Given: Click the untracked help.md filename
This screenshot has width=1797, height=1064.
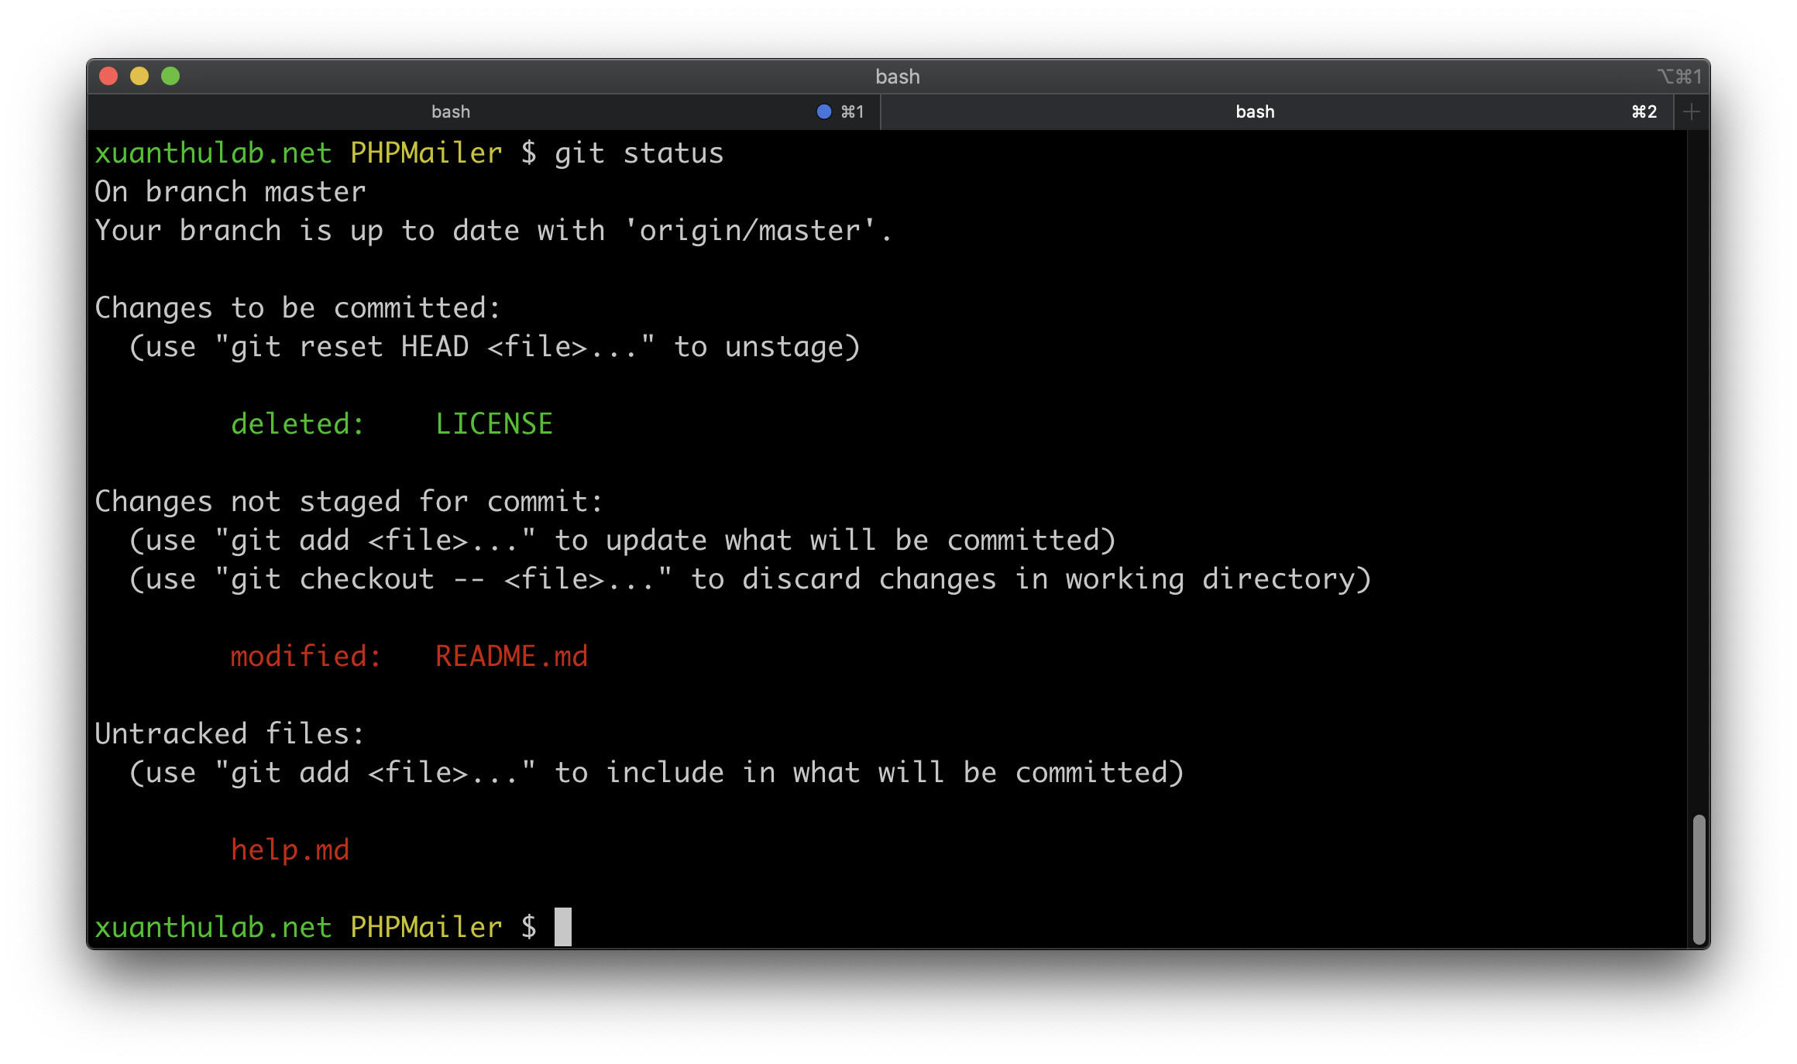Looking at the screenshot, I should [290, 849].
